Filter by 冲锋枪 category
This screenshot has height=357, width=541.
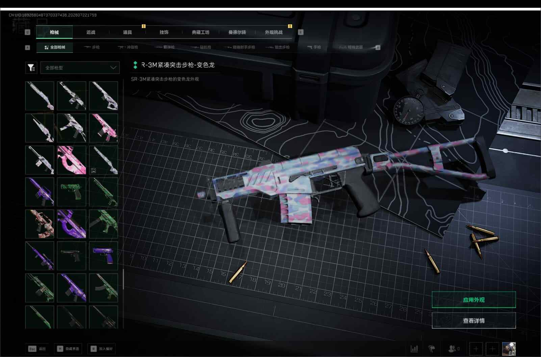128,47
